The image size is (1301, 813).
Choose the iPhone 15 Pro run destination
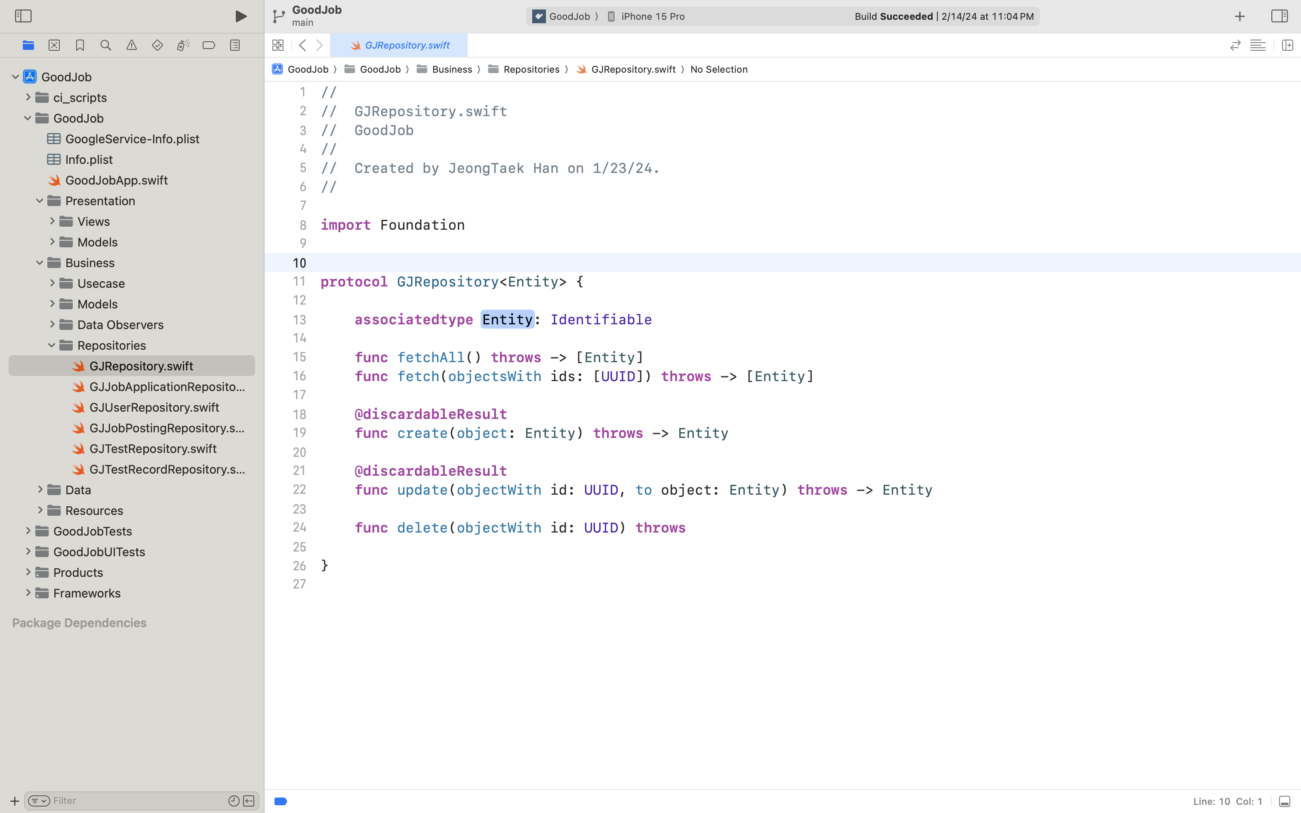[652, 17]
